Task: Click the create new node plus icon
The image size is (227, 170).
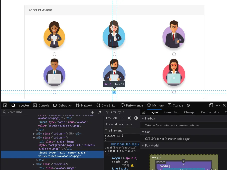Action: 93,112
